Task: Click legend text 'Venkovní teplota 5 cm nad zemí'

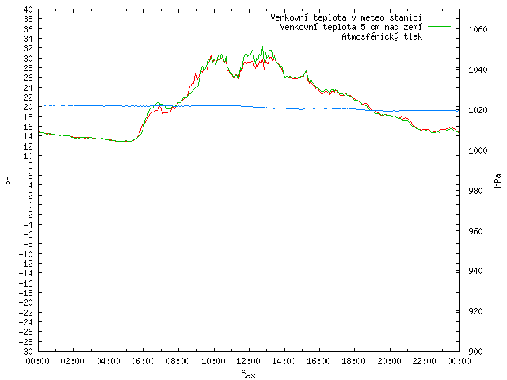Action: 351,27
